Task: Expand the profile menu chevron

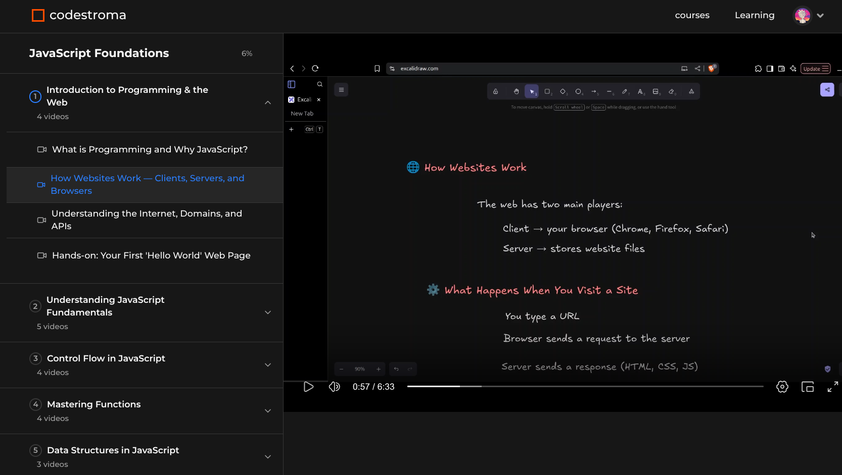Action: pyautogui.click(x=820, y=16)
